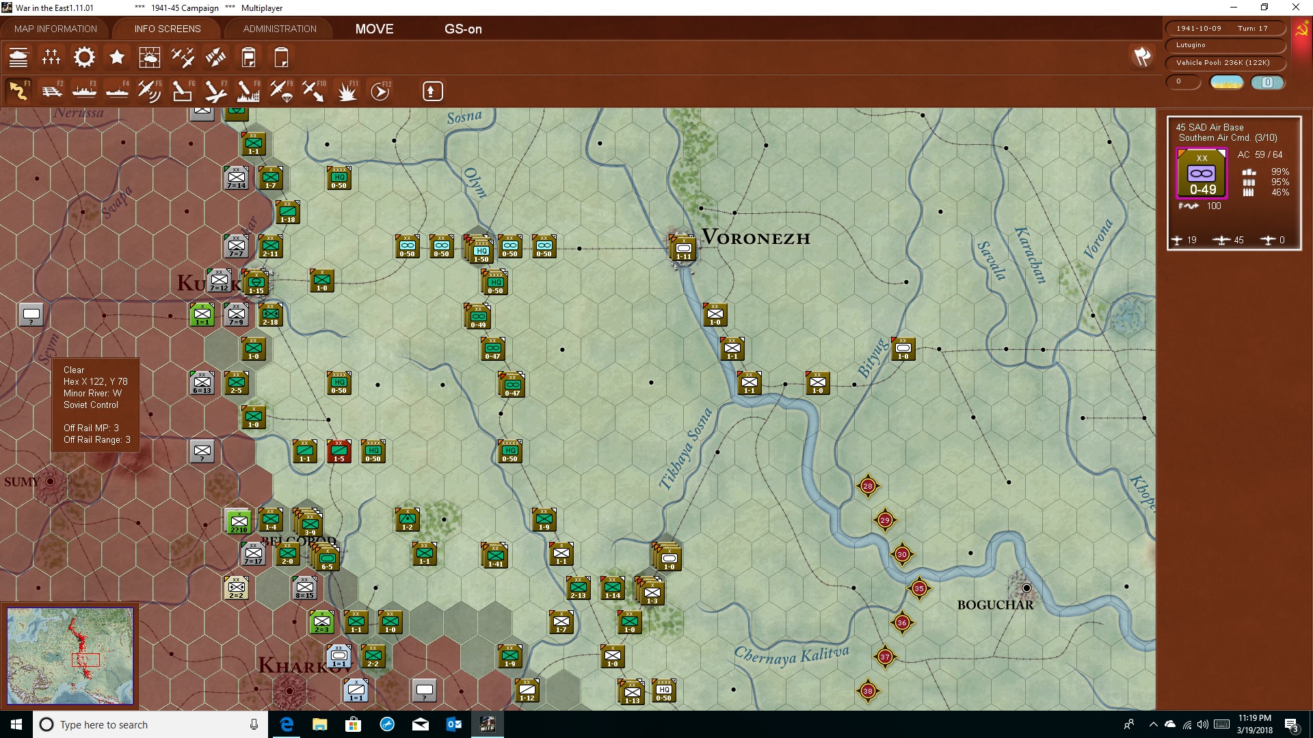1313x738 pixels.
Task: Select Air Transfer mode F10
Action: [314, 91]
